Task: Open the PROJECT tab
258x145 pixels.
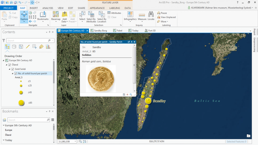Action: (x=9, y=8)
